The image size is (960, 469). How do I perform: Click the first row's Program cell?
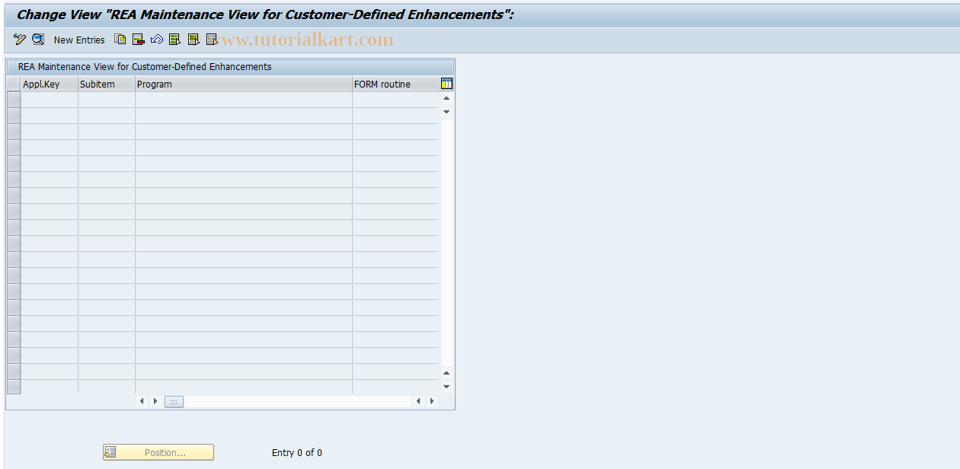pos(244,100)
